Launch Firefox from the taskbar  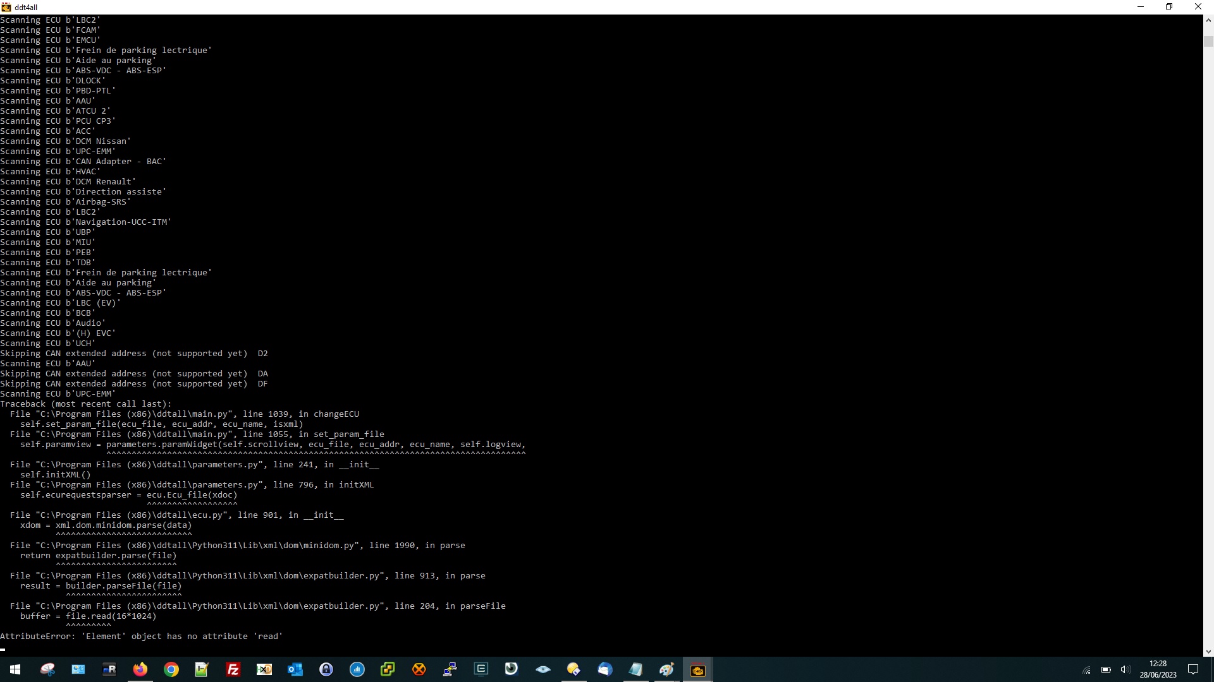point(140,669)
